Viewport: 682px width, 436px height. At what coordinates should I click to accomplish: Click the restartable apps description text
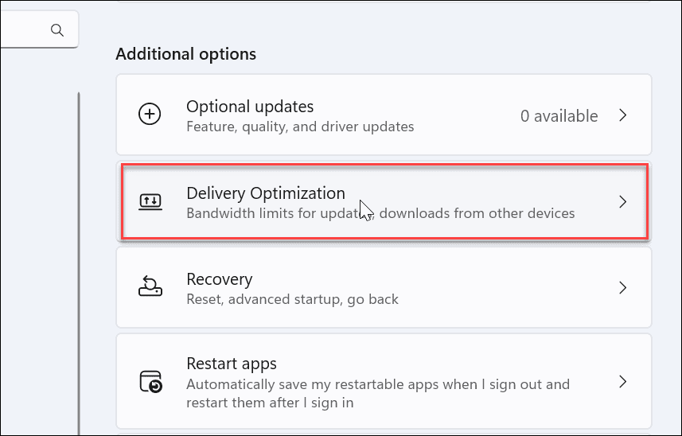tap(378, 392)
